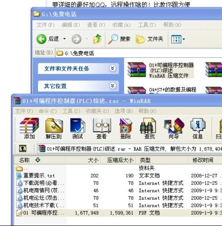The image size is (222, 226).
Task: Click the View (查看) book icon
Action: [x=102, y=128]
